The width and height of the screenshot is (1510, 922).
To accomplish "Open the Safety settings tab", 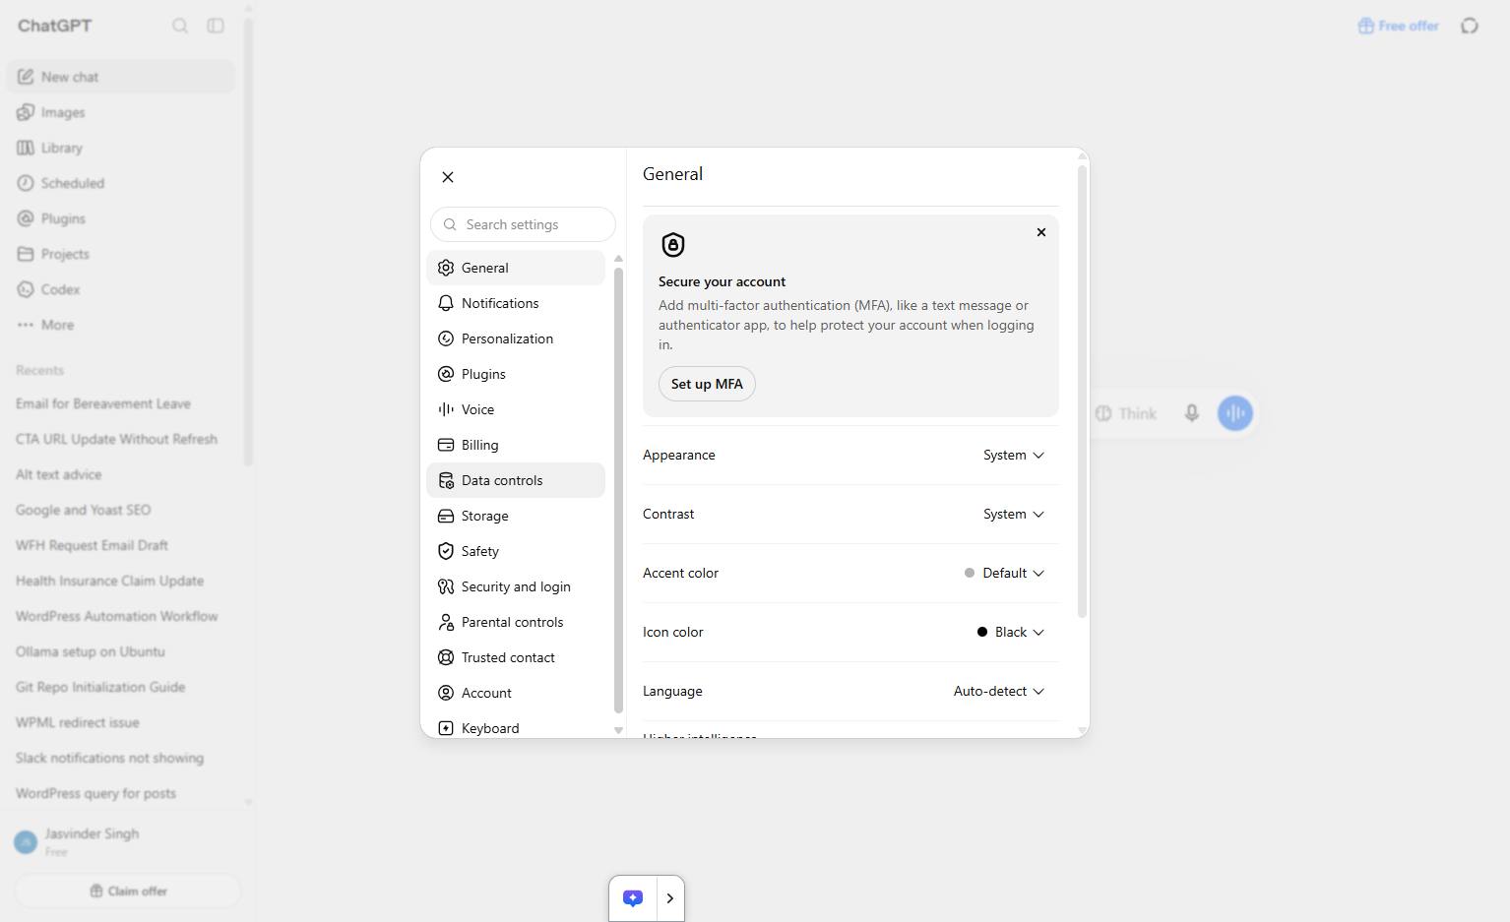I will click(516, 551).
